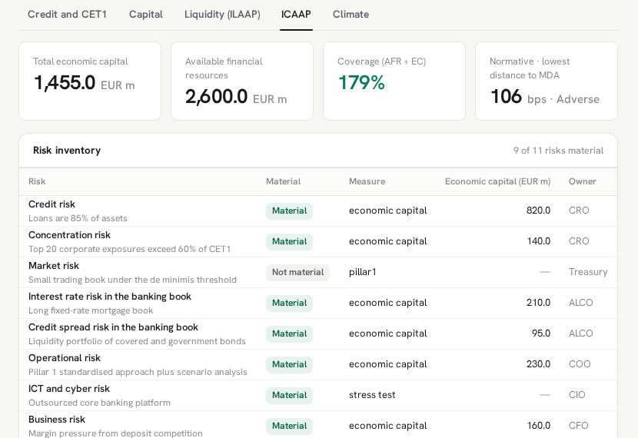Click 'Loans are 85% of assets' description

click(x=78, y=218)
